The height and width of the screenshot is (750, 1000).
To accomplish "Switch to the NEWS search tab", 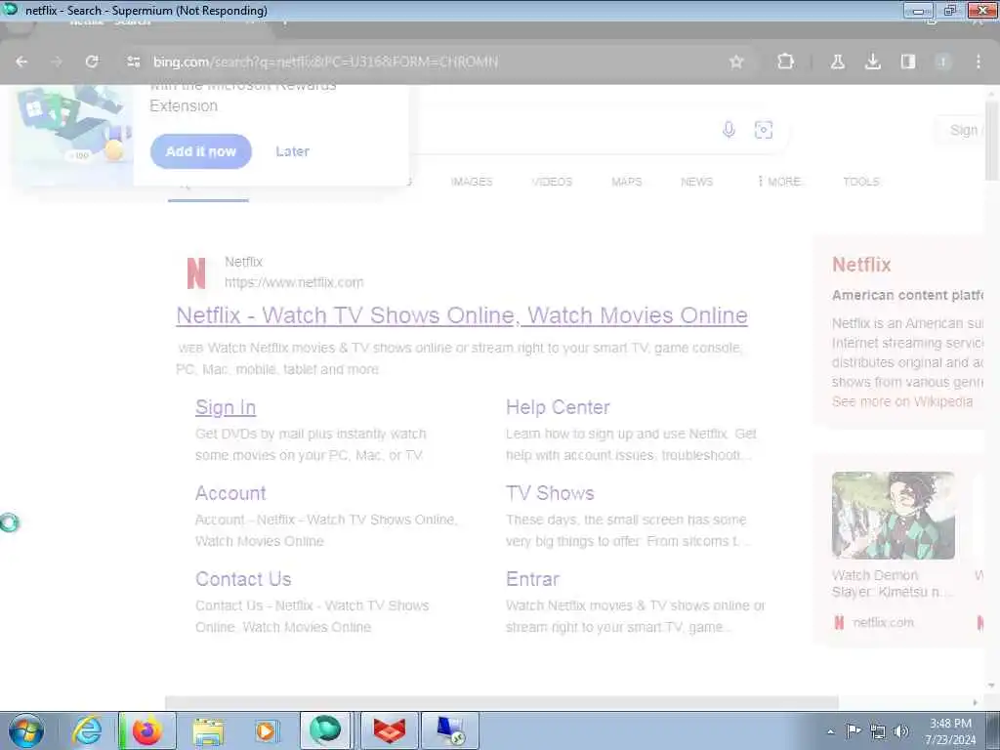I will [x=697, y=182].
